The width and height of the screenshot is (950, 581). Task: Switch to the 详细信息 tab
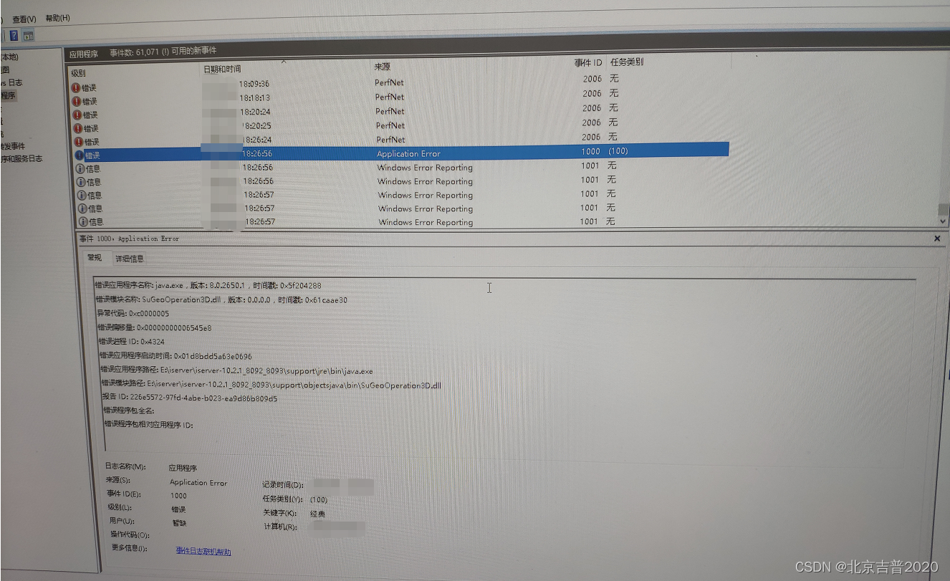(130, 259)
